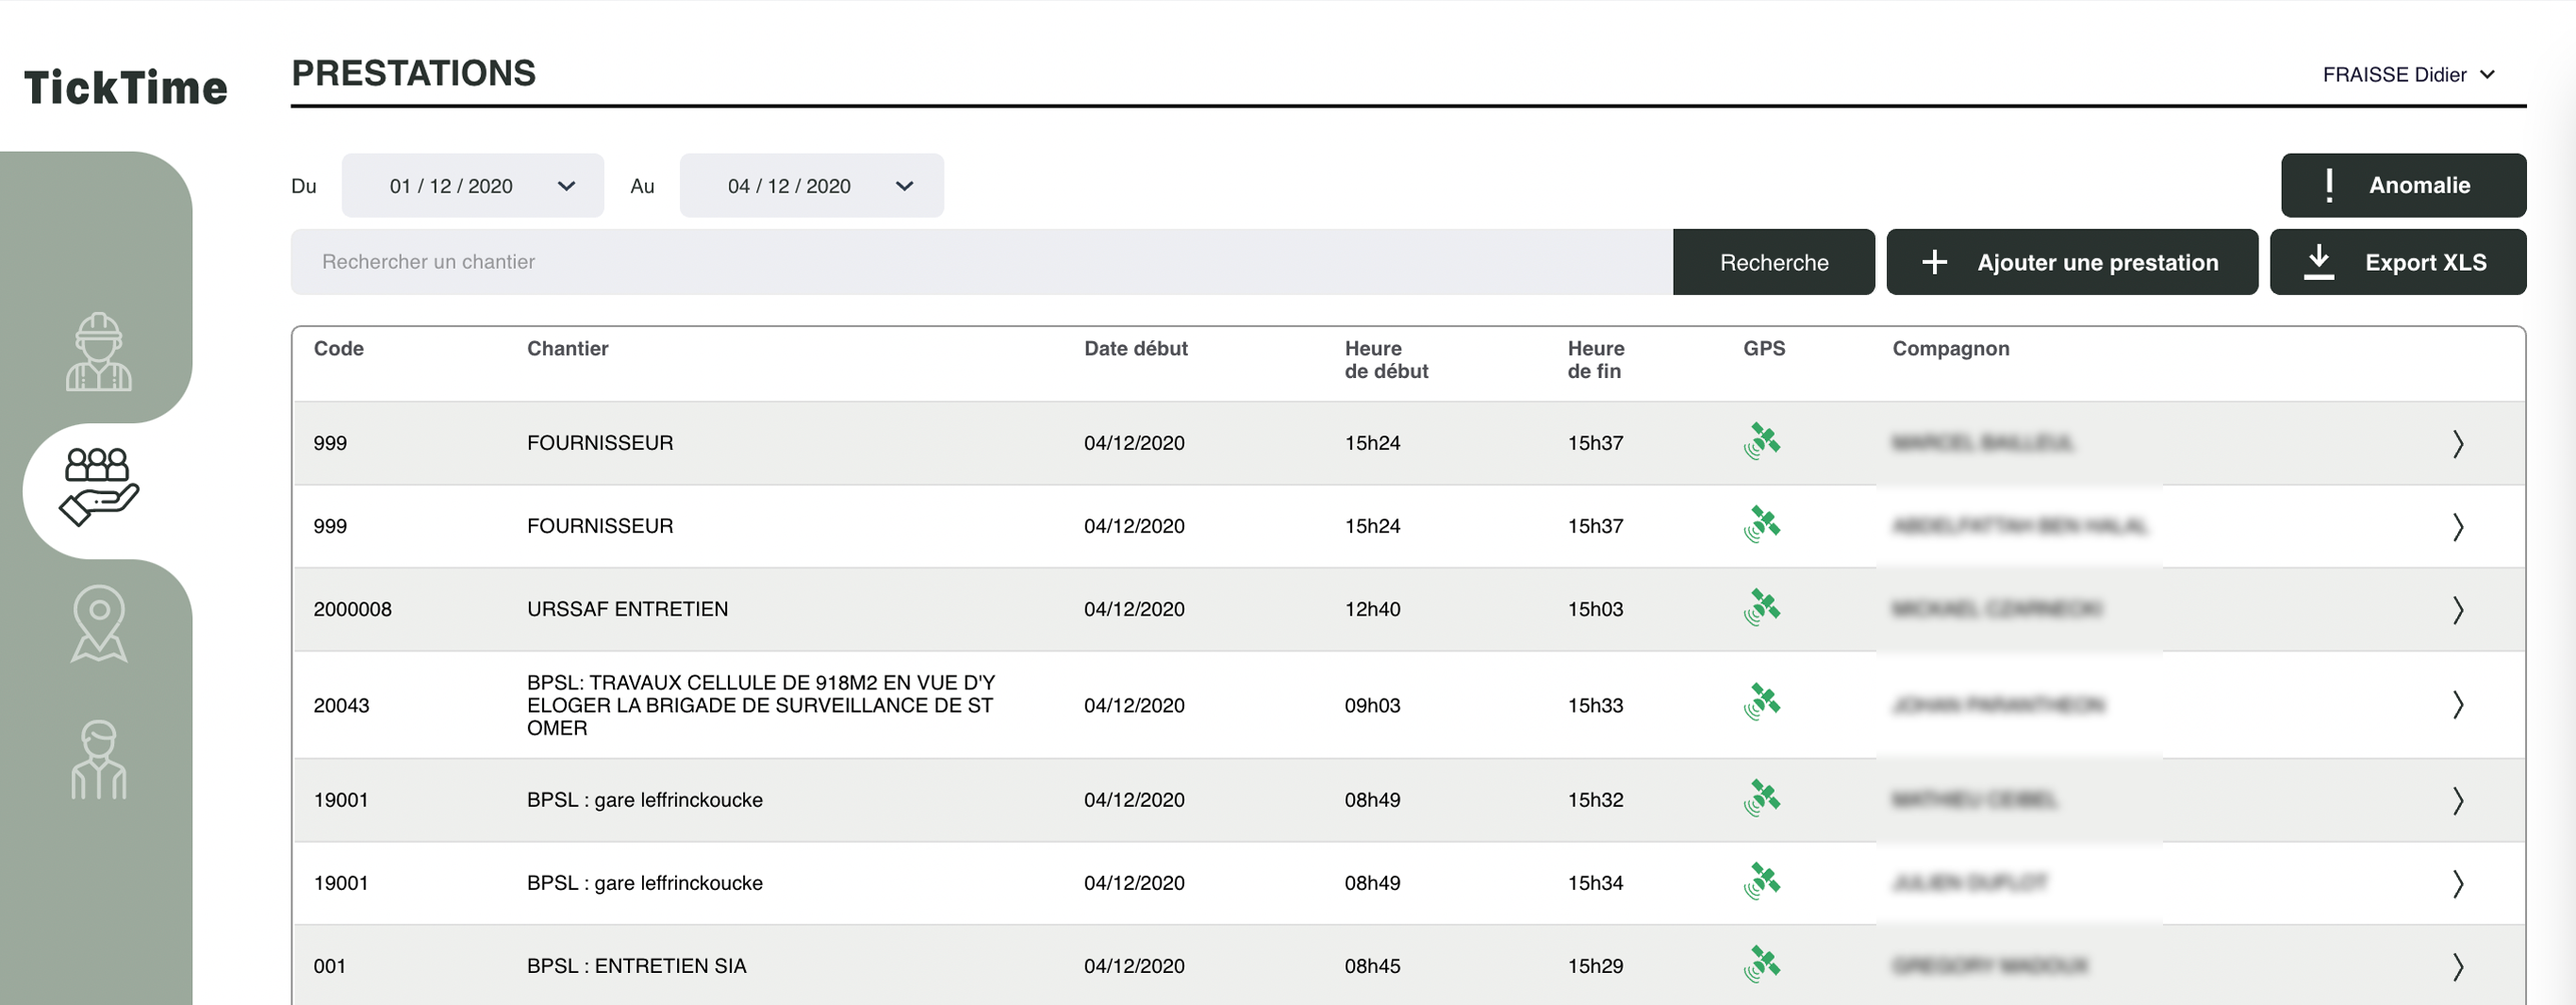Click the Heure de fin column header
2576x1005 pixels.
1595,359
